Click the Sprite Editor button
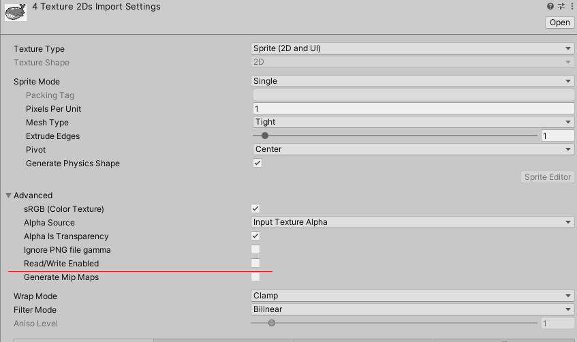Viewport: 577px width, 342px height. click(x=548, y=177)
